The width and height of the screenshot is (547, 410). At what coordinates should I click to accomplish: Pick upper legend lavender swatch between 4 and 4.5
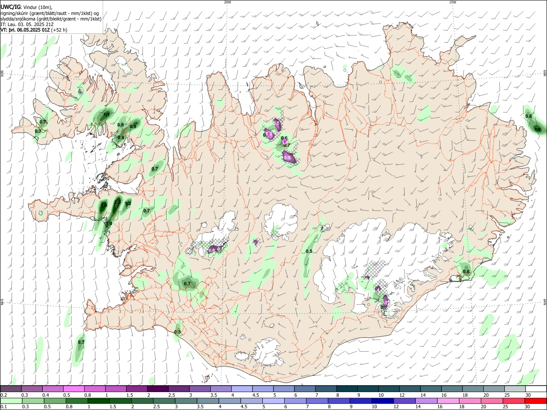coord(242,389)
